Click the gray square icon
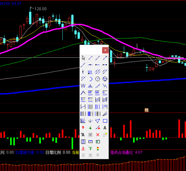The width and height of the screenshot is (186, 171). pos(90,135)
